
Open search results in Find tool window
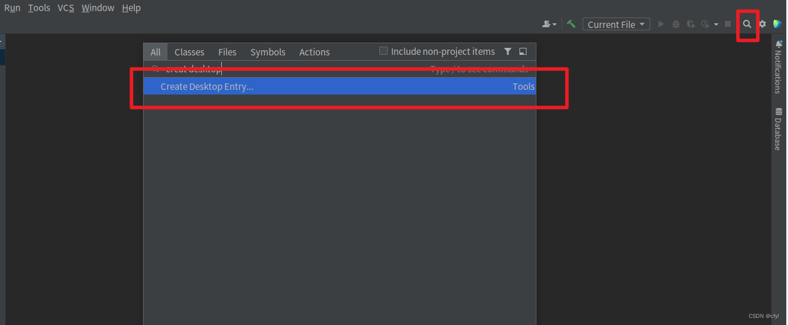(x=523, y=51)
